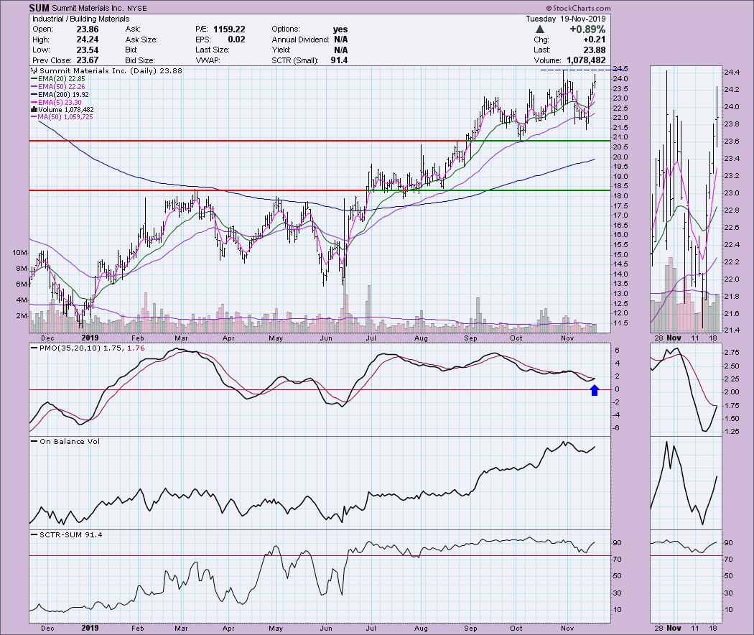Click the EPS value 0.02
Viewport: 754px width, 635px height.
pos(236,40)
